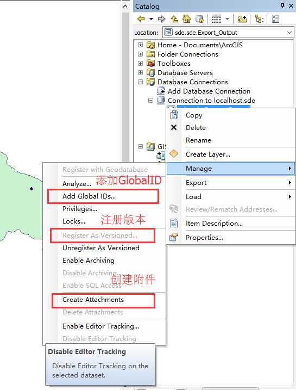The width and height of the screenshot is (296, 390).
Task: Click the Create Layer diamond icon
Action: coord(174,154)
